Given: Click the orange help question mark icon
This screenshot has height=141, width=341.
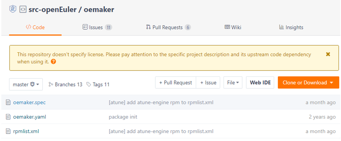Looking at the screenshot, I should click(x=53, y=62).
